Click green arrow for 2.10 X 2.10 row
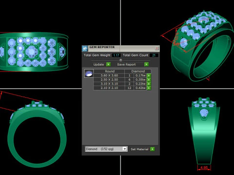 149,88
